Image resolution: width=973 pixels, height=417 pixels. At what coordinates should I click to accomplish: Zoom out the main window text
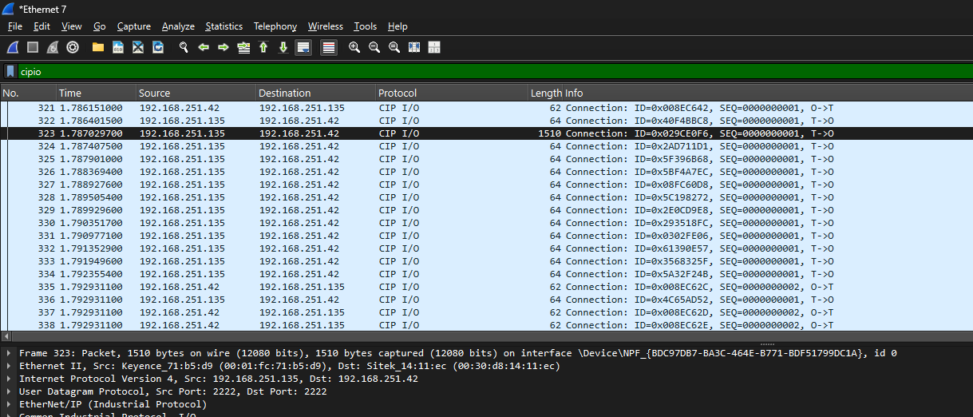click(x=374, y=47)
